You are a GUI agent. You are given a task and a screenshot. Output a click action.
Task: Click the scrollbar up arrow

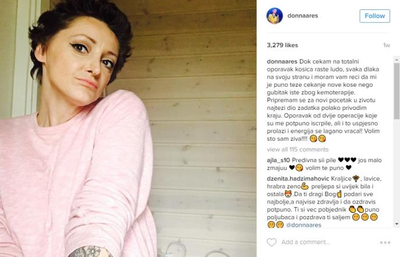tap(397, 59)
